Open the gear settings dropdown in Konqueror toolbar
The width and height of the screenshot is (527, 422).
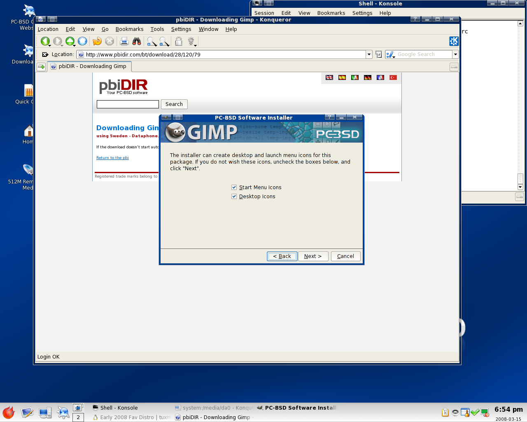coord(191,41)
